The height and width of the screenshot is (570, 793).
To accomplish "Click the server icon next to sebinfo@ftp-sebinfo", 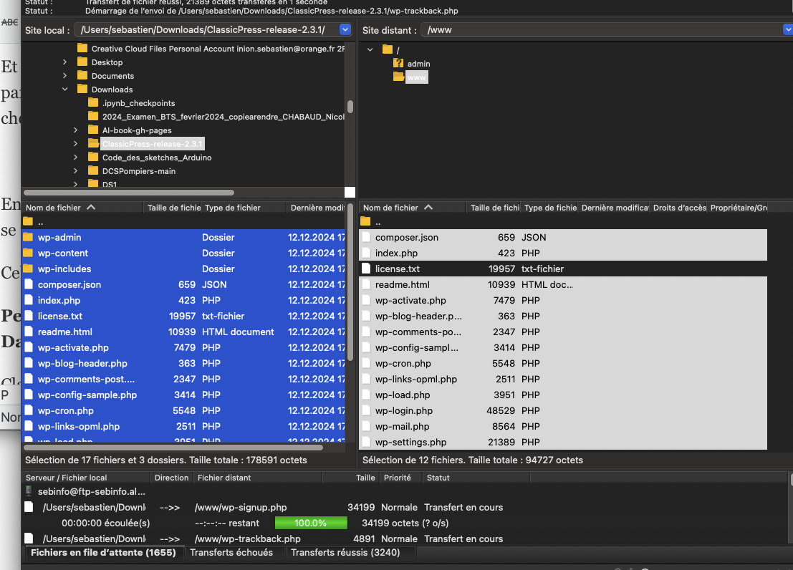I will coord(29,491).
